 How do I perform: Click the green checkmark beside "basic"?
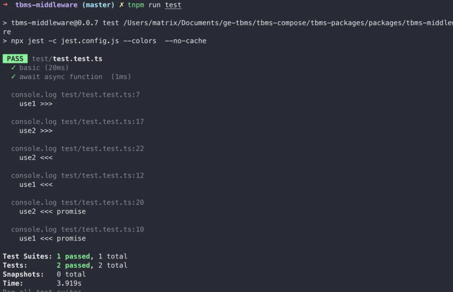pyautogui.click(x=13, y=68)
